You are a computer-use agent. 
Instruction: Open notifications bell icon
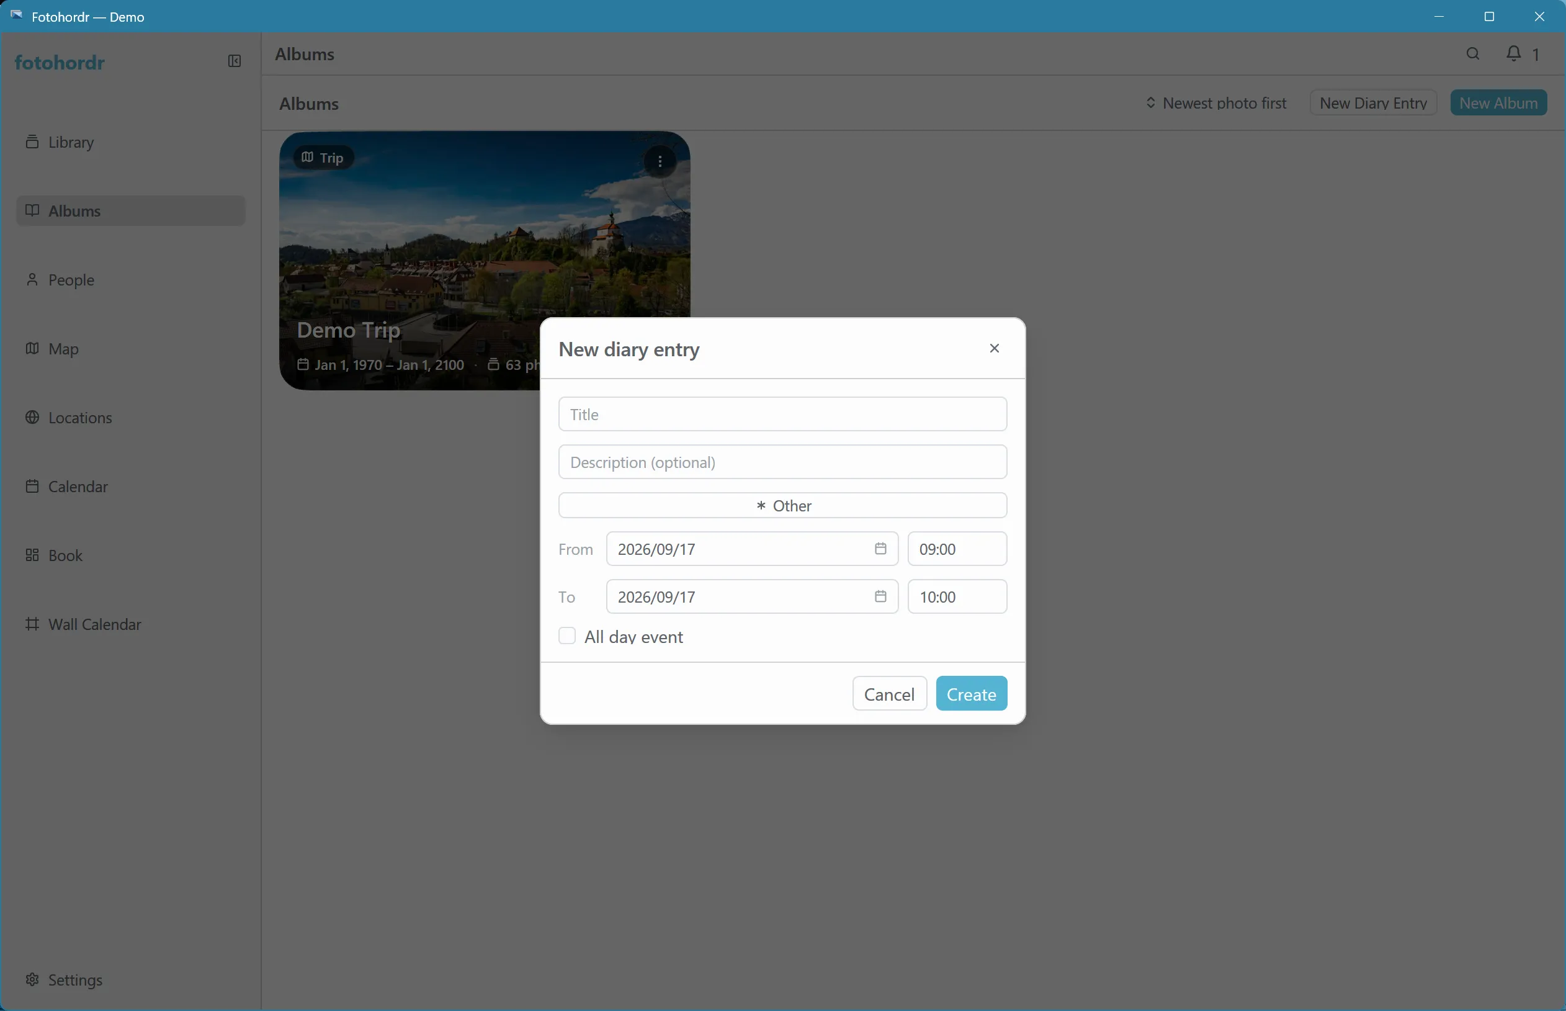pyautogui.click(x=1513, y=54)
